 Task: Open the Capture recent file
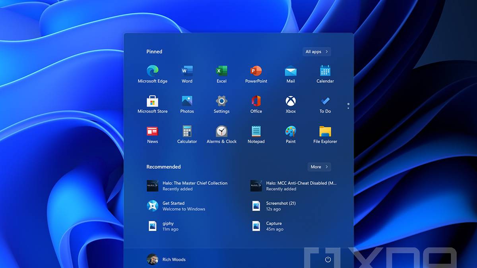click(267, 226)
